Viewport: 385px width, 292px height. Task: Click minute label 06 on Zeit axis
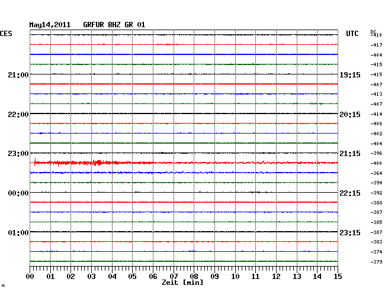point(153,277)
